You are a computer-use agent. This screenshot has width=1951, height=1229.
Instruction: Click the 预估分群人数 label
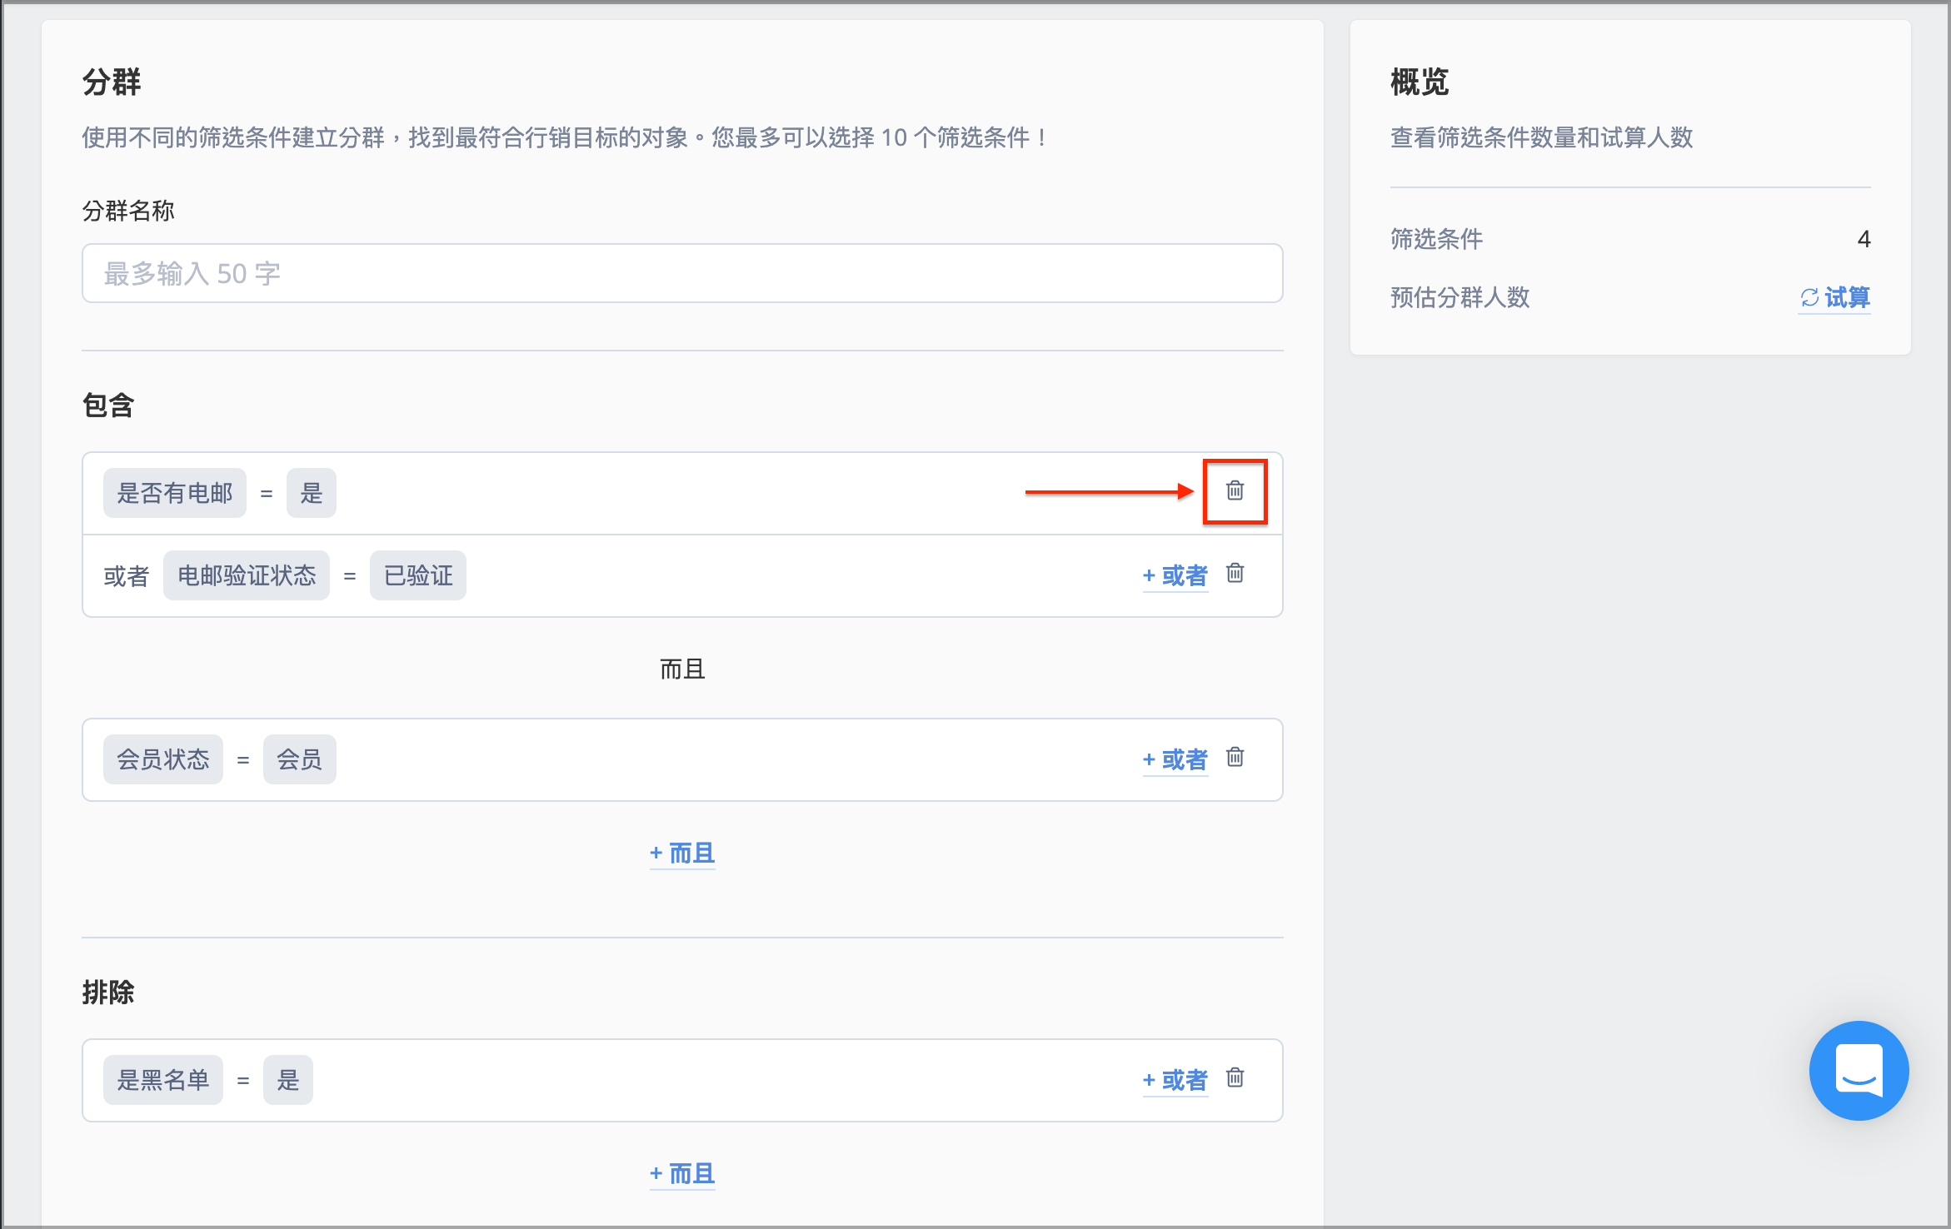(x=1460, y=297)
